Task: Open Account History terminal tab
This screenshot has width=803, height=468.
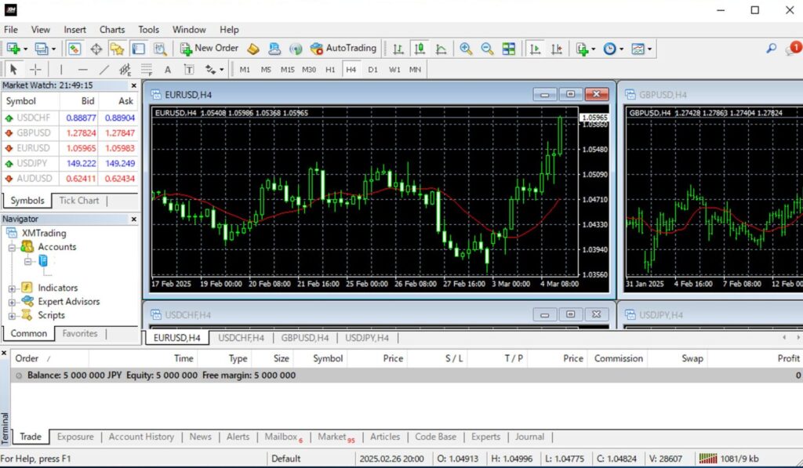Action: pos(141,437)
